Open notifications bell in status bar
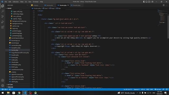Viewport: 169px width, 95px height. coord(167,89)
